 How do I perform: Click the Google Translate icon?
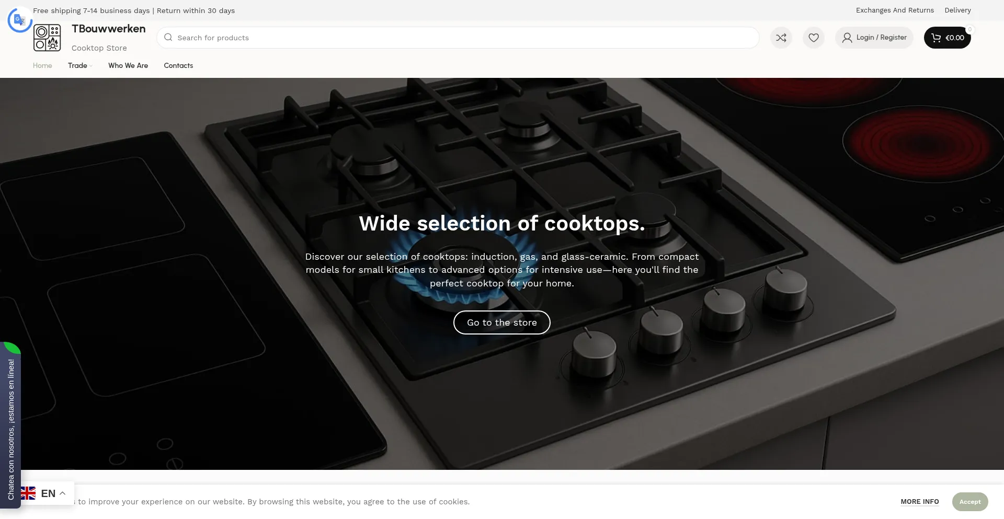[20, 20]
